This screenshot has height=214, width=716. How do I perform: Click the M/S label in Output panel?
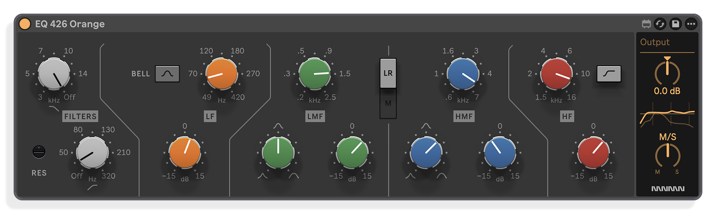pos(667,137)
